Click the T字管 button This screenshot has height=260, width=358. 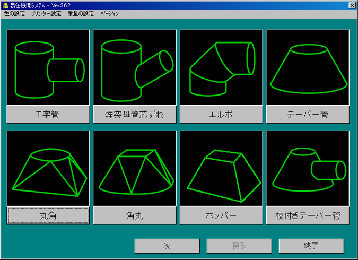click(x=48, y=114)
